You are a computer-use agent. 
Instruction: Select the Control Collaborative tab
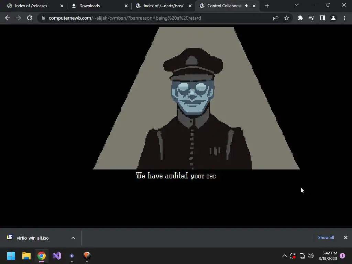pos(223,6)
